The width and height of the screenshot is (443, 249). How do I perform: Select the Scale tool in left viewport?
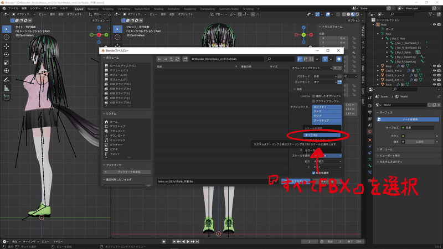click(x=7, y=63)
